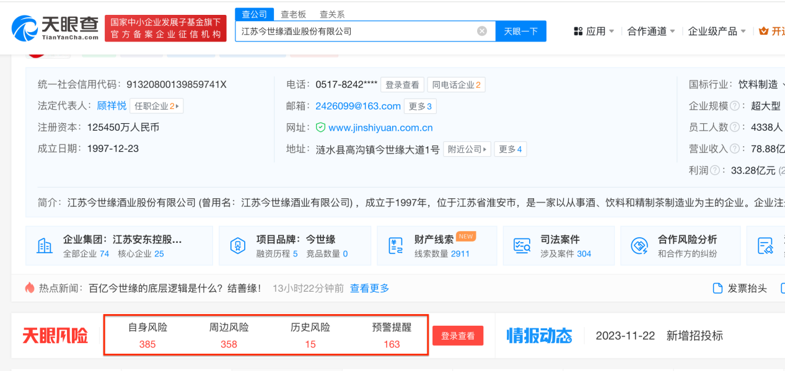The image size is (785, 371).
Task: Click the help icon next to 营业收入
Action: [x=735, y=149]
